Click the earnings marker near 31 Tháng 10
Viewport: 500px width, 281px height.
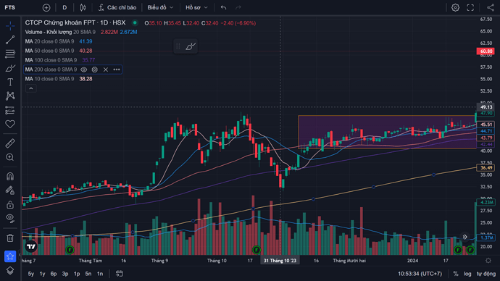click(x=256, y=250)
